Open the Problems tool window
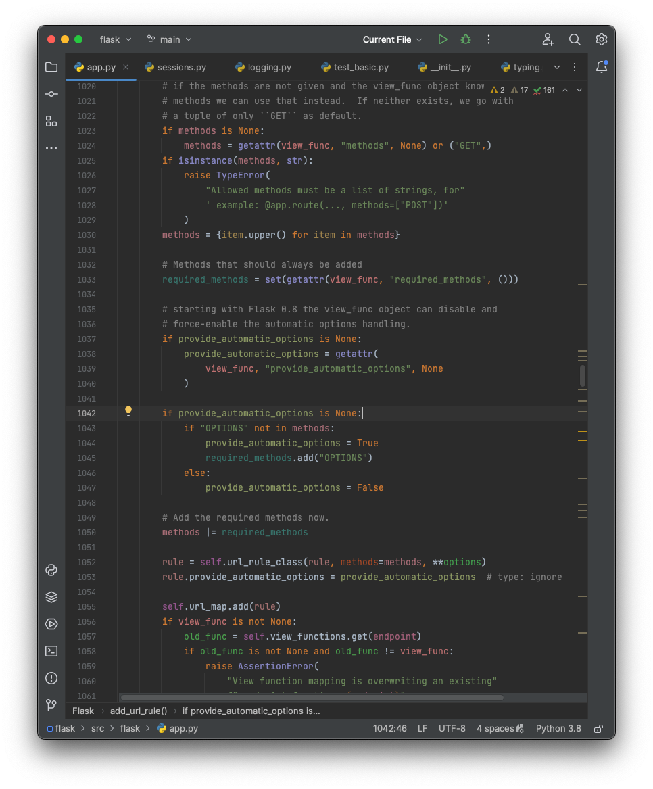Screen dimensions: 653x789 (x=51, y=678)
